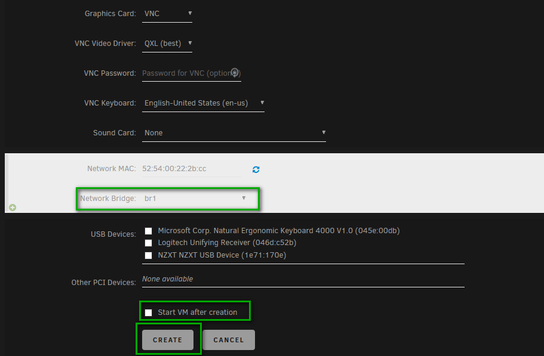Screen dimensions: 544x356
Task: Click the 'VNC Keyboard:' label
Action: coord(110,103)
